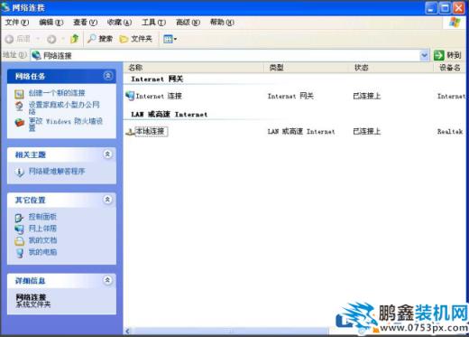This screenshot has width=469, height=337.
Task: Collapse the 网络任务 panel
Action: [x=108, y=76]
